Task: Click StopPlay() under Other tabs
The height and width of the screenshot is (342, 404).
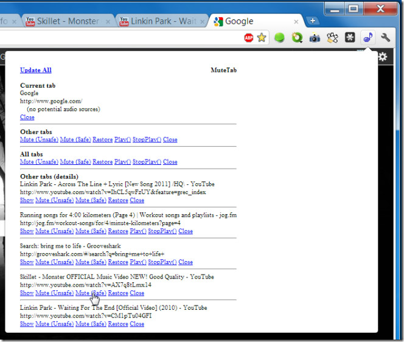Action: [x=147, y=140]
